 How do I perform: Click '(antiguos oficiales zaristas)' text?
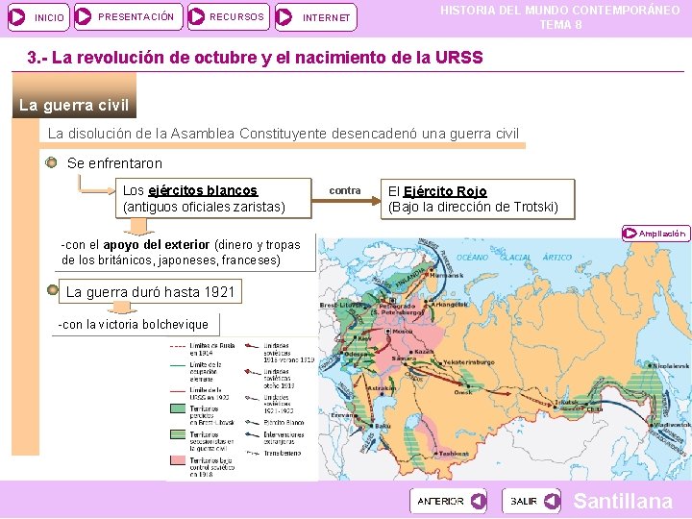(x=204, y=207)
